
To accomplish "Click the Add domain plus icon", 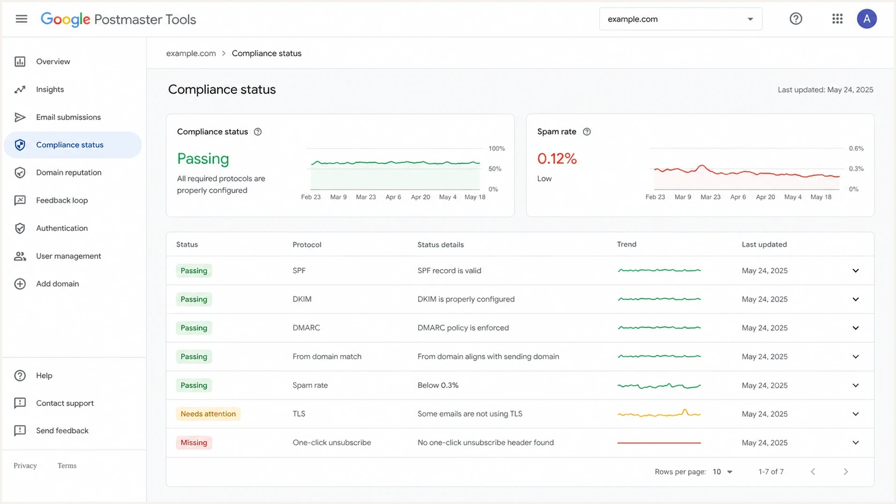I will (x=20, y=284).
